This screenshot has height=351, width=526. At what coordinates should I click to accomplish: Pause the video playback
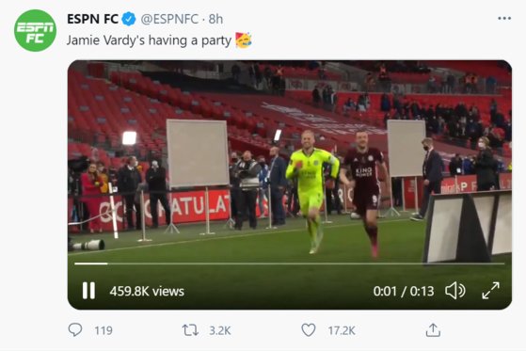pyautogui.click(x=88, y=291)
